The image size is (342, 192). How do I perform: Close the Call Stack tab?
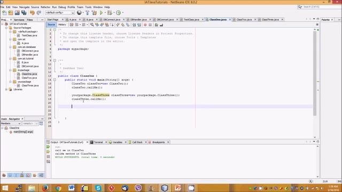tap(146, 142)
